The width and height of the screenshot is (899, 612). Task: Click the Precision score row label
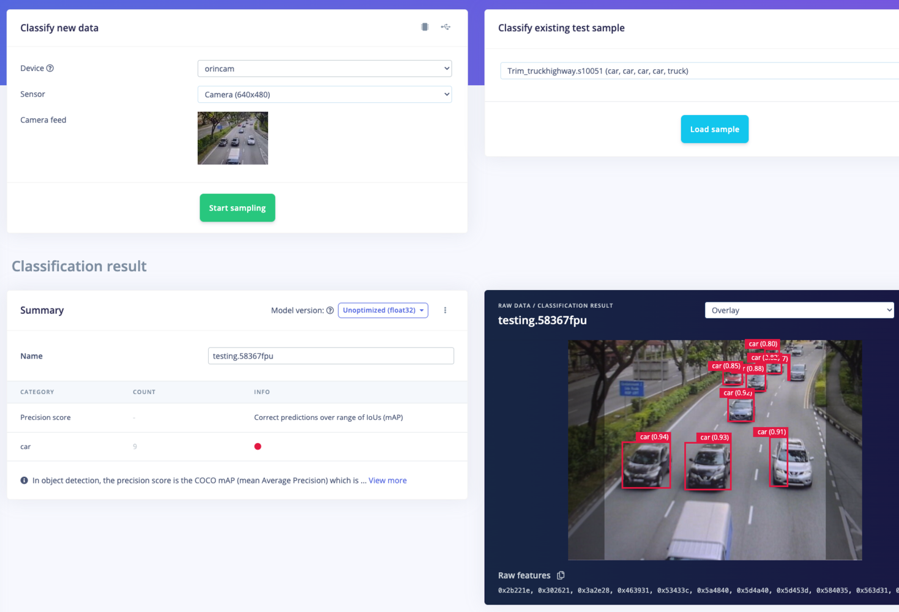[x=45, y=417]
